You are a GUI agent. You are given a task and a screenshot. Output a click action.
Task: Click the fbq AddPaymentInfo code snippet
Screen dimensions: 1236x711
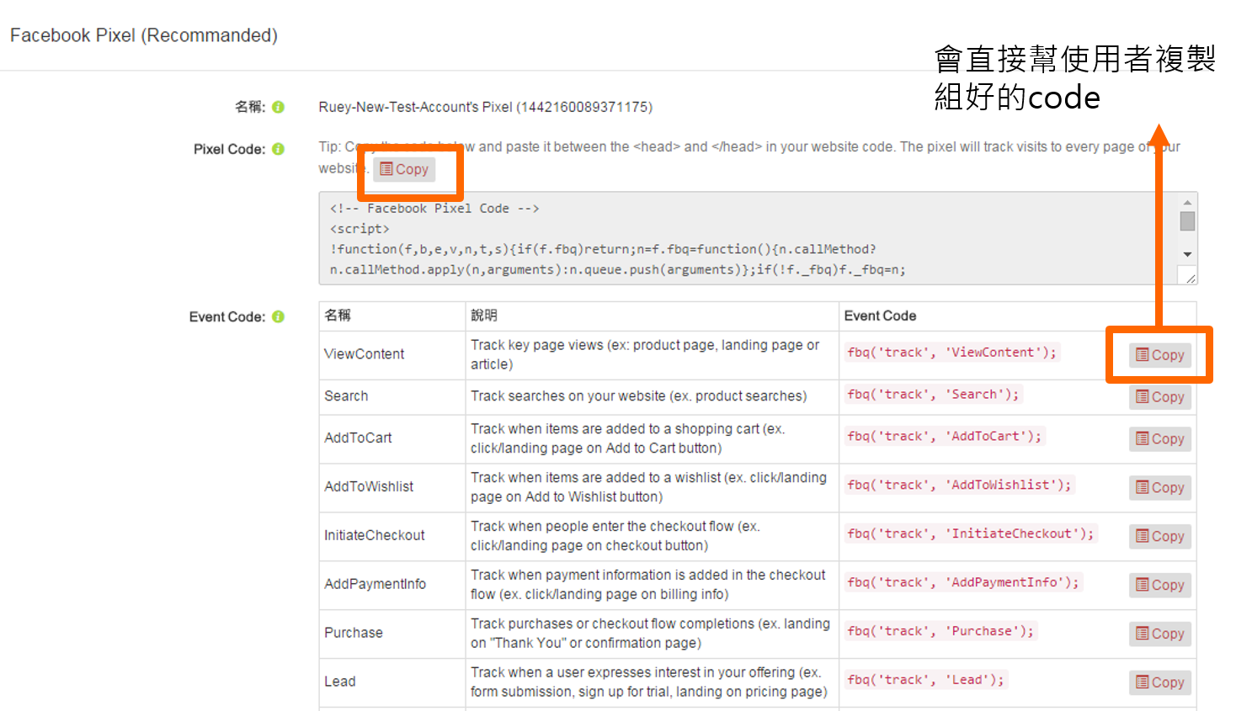click(962, 583)
